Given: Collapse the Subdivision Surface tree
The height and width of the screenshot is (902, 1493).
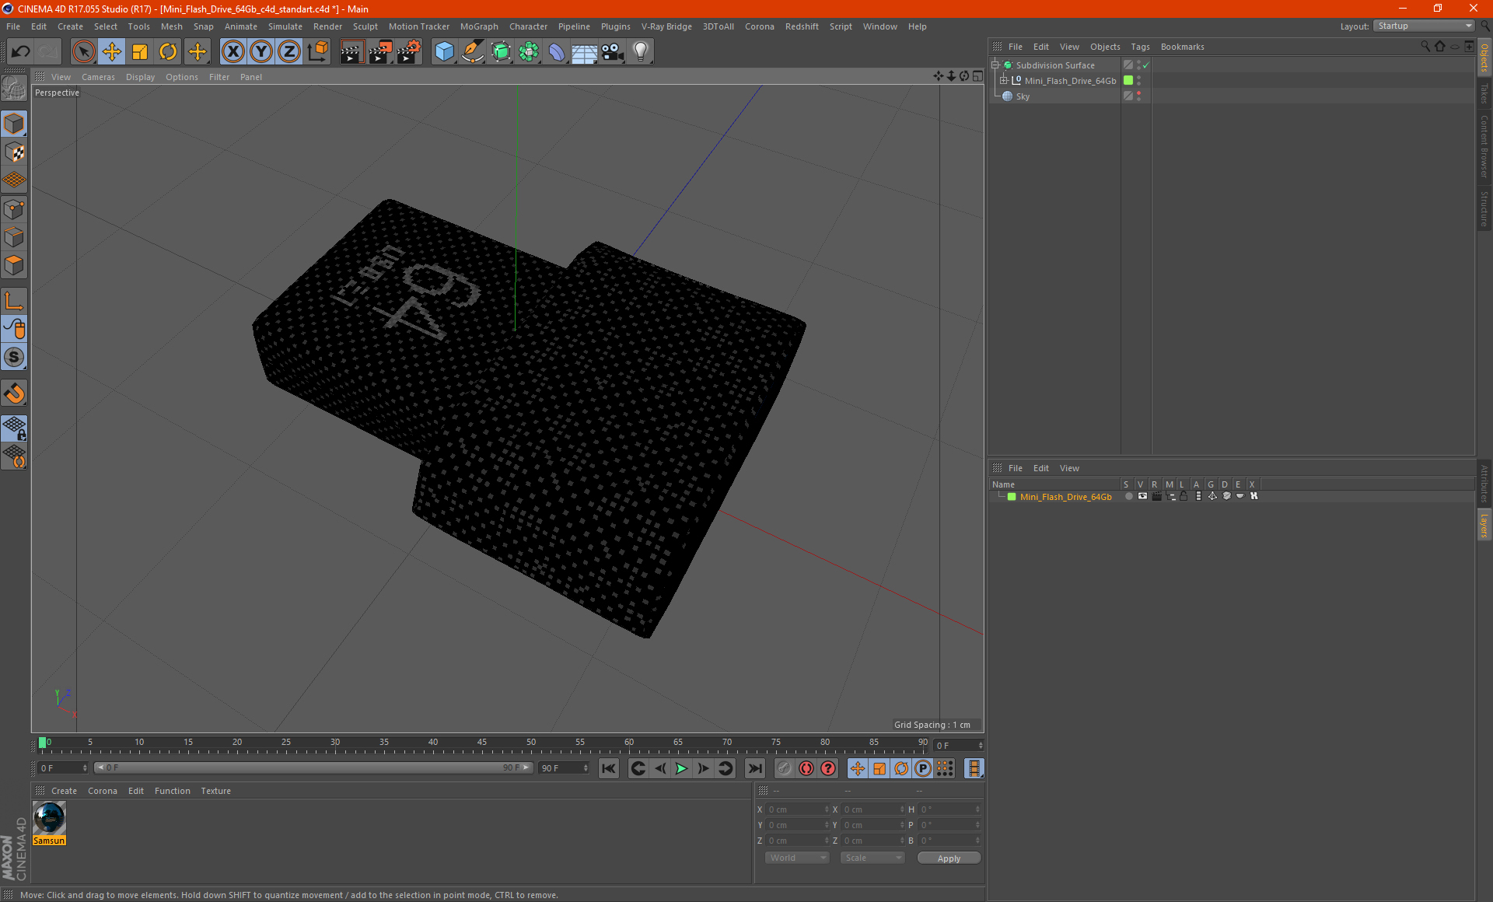Looking at the screenshot, I should 995,65.
